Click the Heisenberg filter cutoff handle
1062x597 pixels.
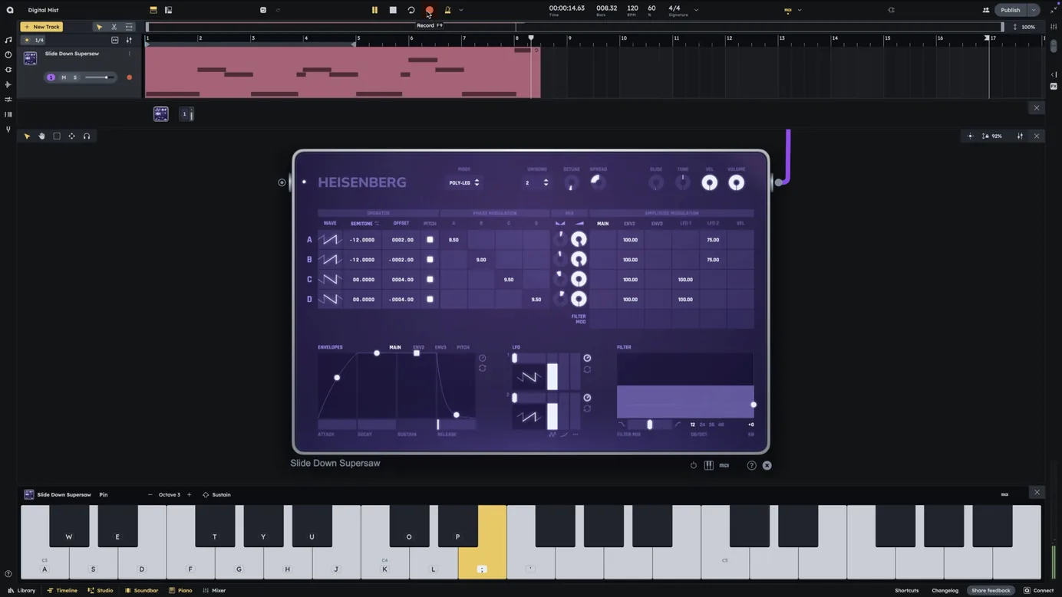tap(754, 405)
